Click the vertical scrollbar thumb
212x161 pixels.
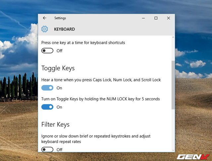pyautogui.click(x=173, y=84)
